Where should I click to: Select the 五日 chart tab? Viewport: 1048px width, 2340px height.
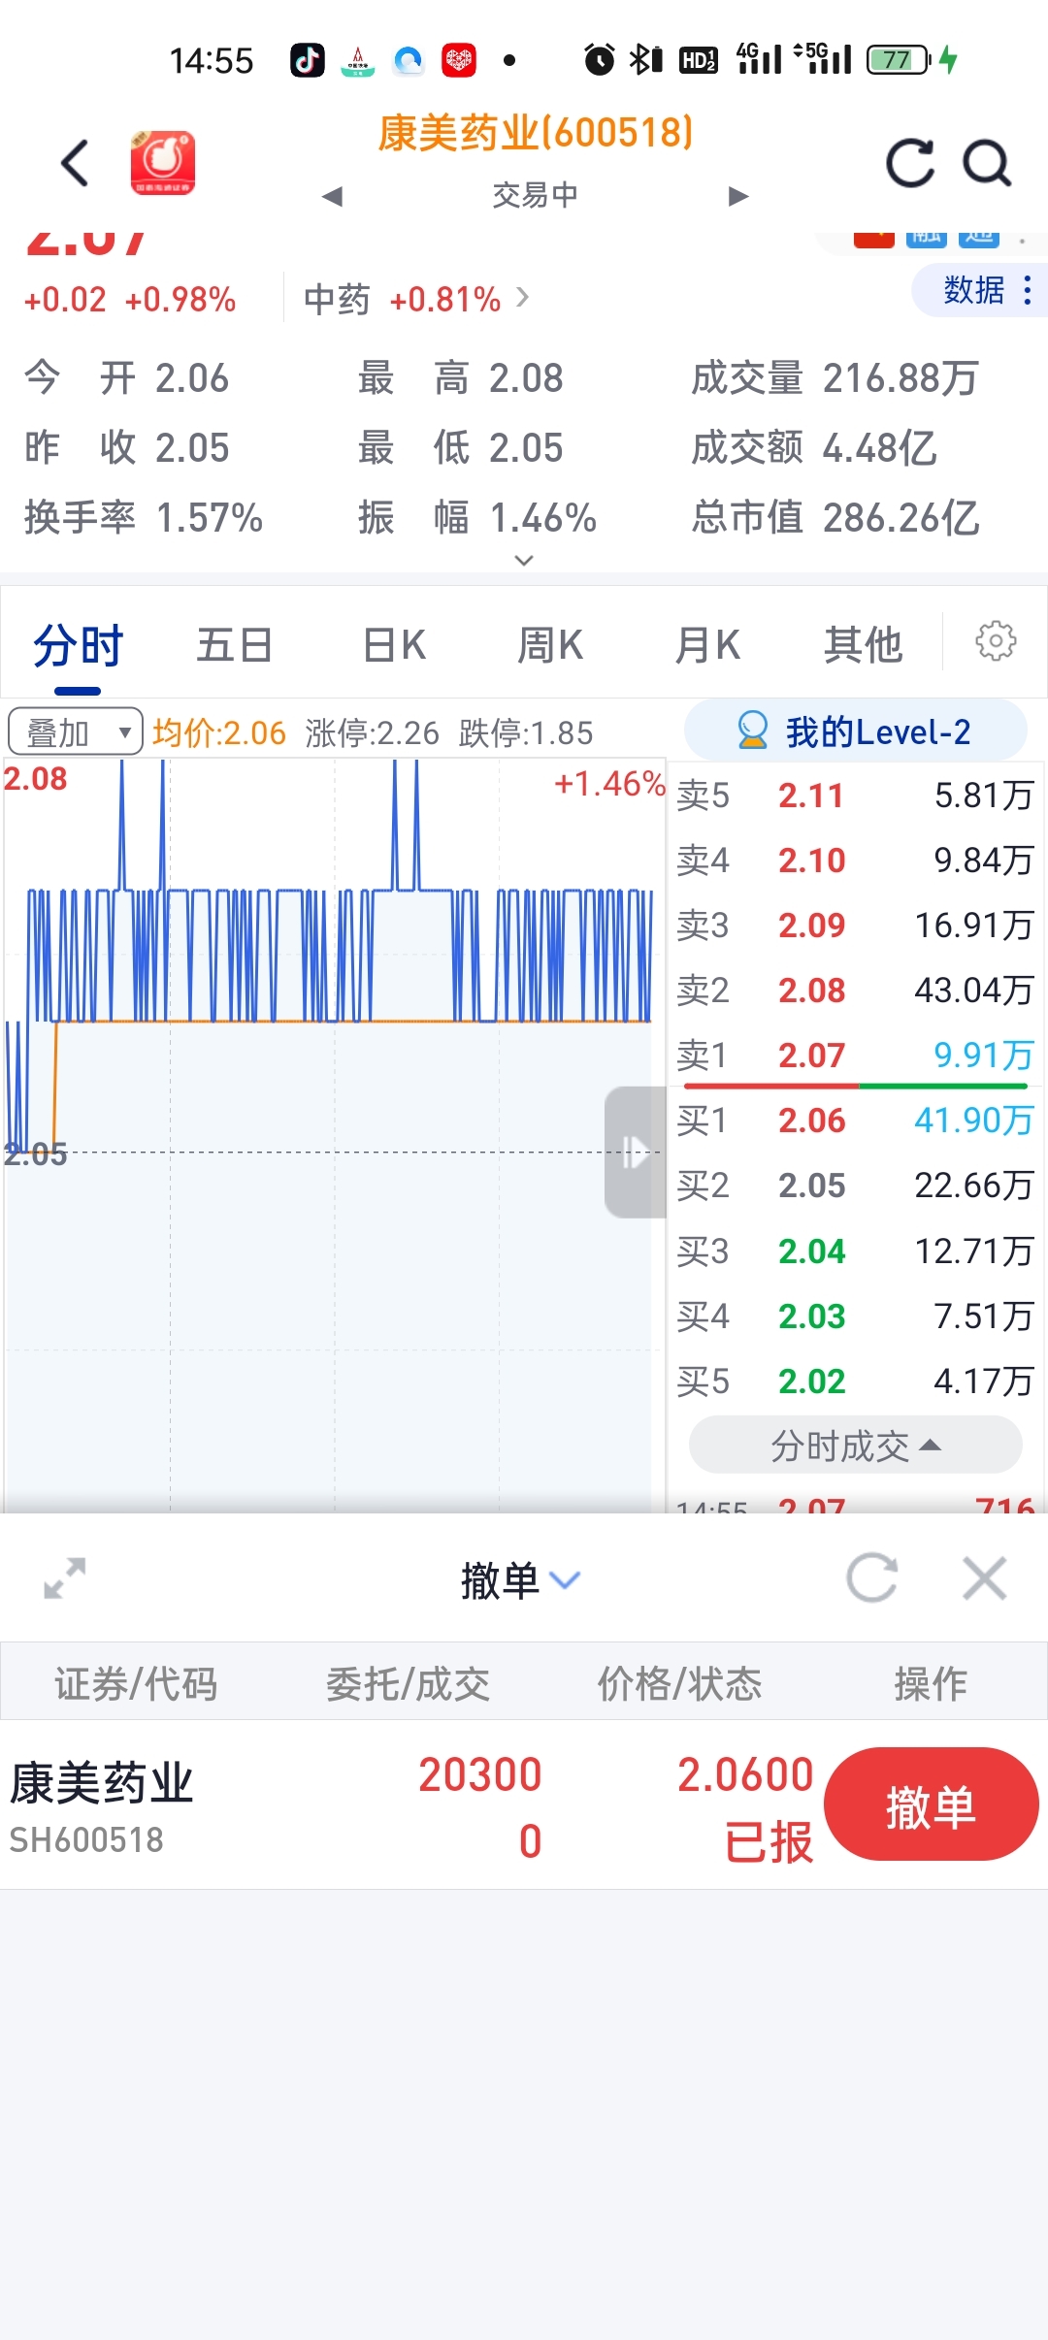tap(234, 645)
